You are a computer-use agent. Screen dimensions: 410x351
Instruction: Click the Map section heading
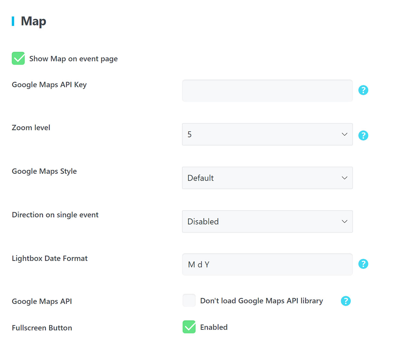pyautogui.click(x=33, y=21)
